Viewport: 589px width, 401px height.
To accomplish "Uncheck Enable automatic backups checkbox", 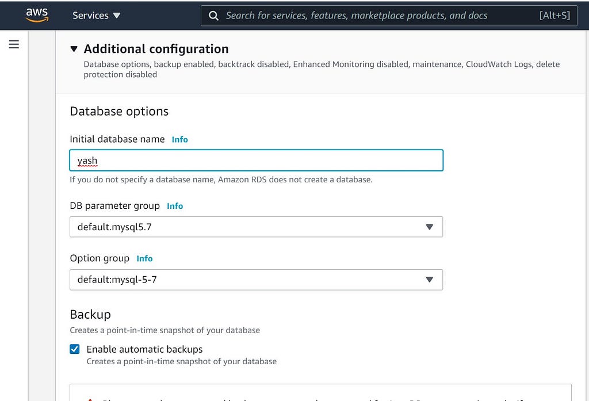I will tap(75, 349).
